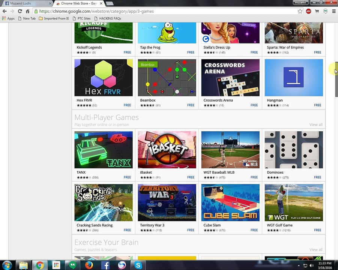Open the blue swirl app taskbar icon
Viewport: 338px width, 270px height.
(x=122, y=265)
